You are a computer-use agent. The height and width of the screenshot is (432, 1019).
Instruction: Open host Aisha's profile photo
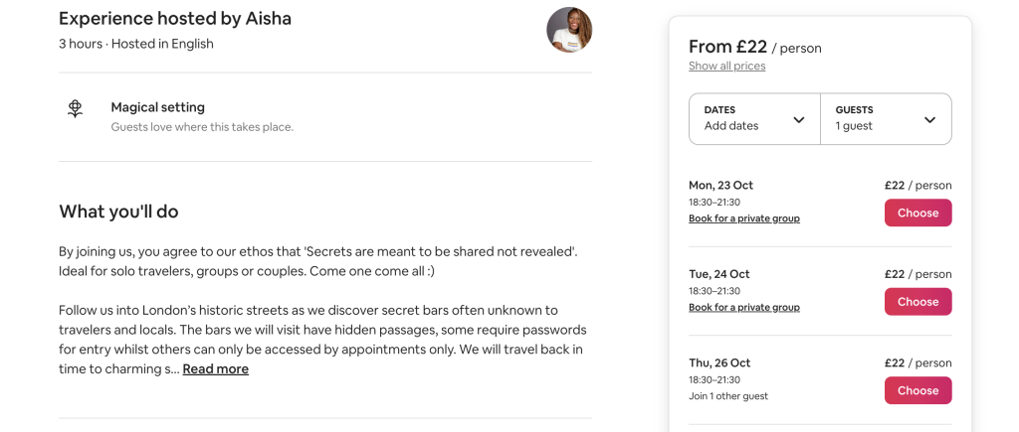tap(569, 30)
